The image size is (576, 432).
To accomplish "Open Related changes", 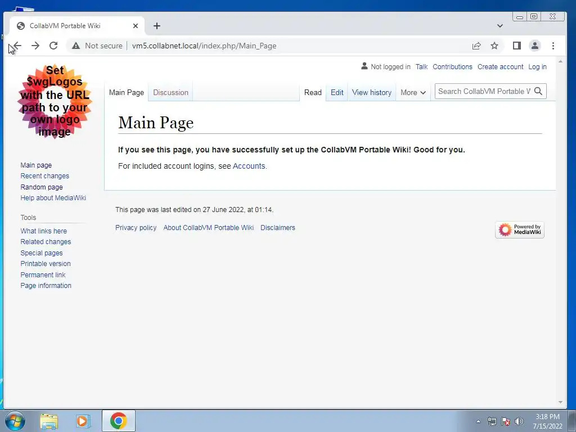I will [46, 242].
